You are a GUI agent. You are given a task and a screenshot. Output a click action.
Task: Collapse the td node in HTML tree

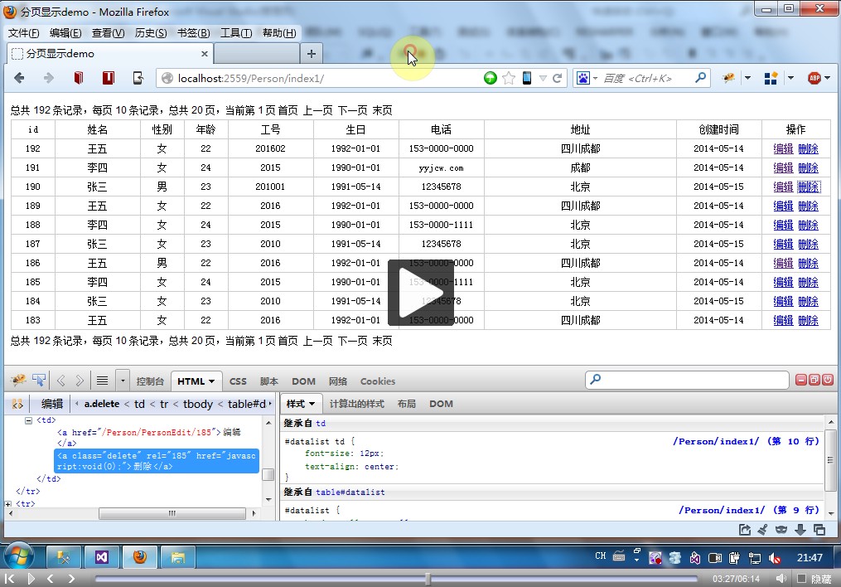click(x=28, y=420)
